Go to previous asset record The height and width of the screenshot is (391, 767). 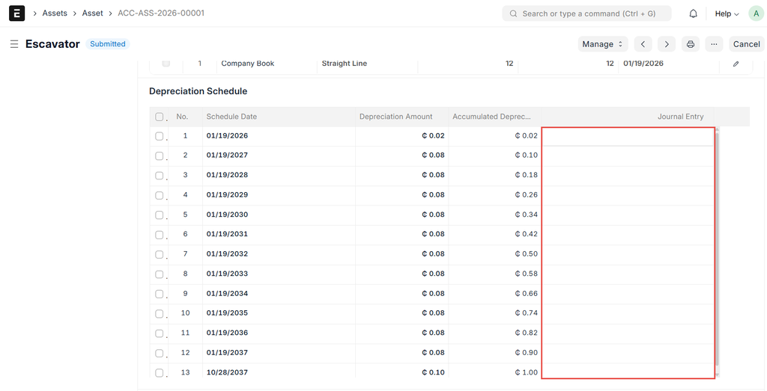(643, 44)
